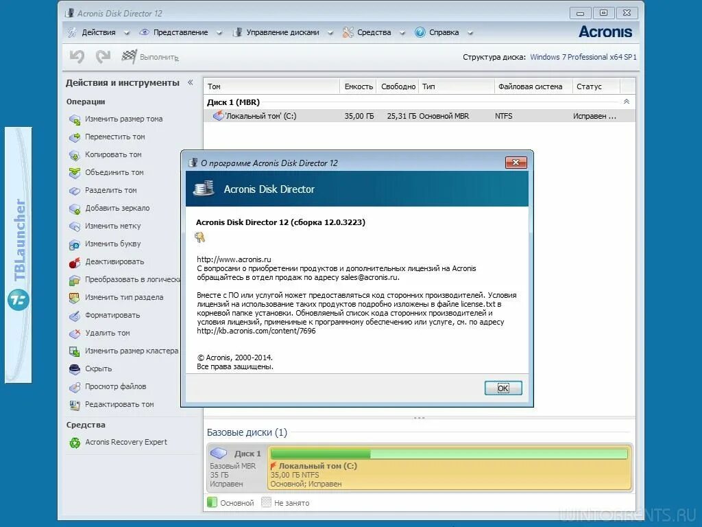
Task: Expand arrow next to Действия
Action: [x=127, y=33]
